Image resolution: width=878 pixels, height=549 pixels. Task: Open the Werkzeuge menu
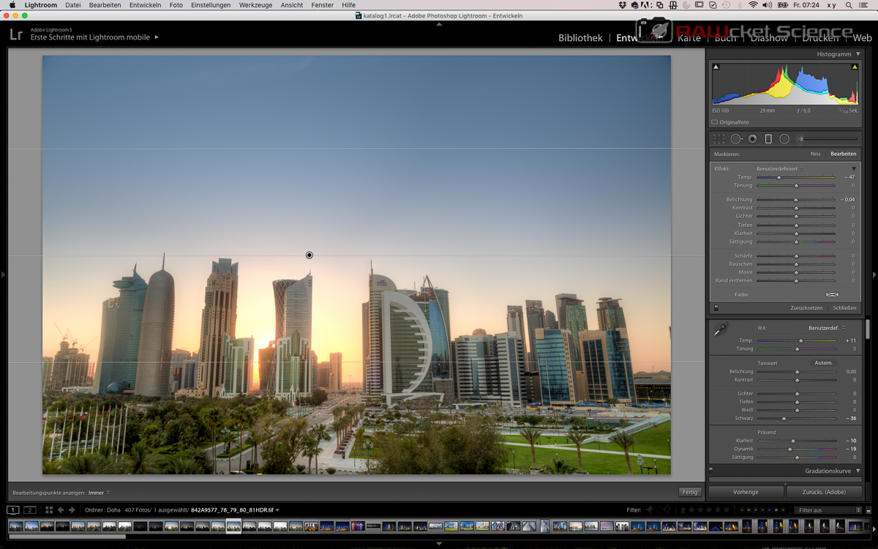[x=255, y=5]
